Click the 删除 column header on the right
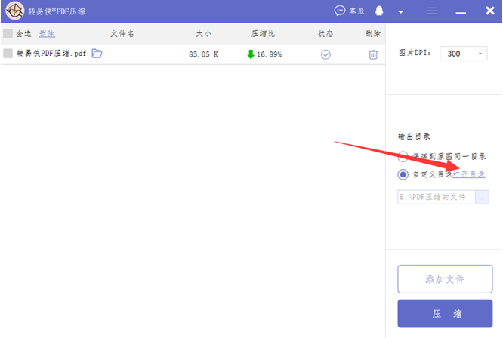503x338 pixels. tap(373, 34)
